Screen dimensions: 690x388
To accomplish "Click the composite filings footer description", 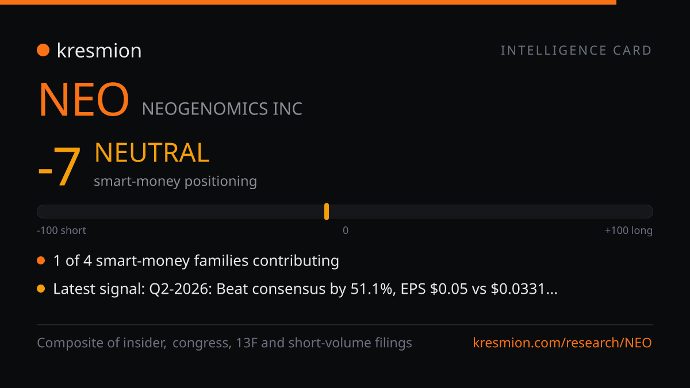I will coord(224,343).
